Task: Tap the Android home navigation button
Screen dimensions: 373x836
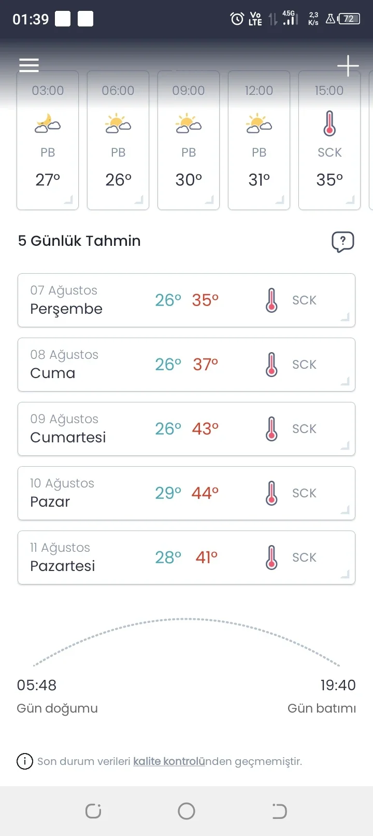Action: click(187, 811)
